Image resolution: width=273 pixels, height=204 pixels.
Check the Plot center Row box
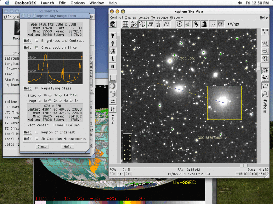[55, 125]
